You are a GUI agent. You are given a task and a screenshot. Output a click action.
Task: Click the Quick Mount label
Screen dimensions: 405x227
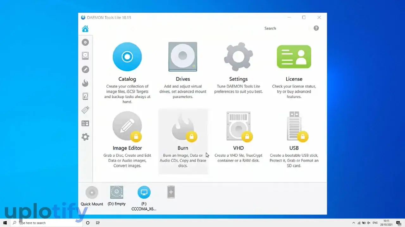tap(92, 204)
